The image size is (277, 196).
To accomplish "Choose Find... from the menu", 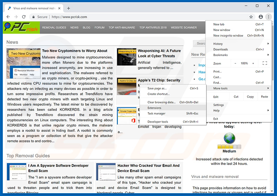I will click(x=238, y=83).
